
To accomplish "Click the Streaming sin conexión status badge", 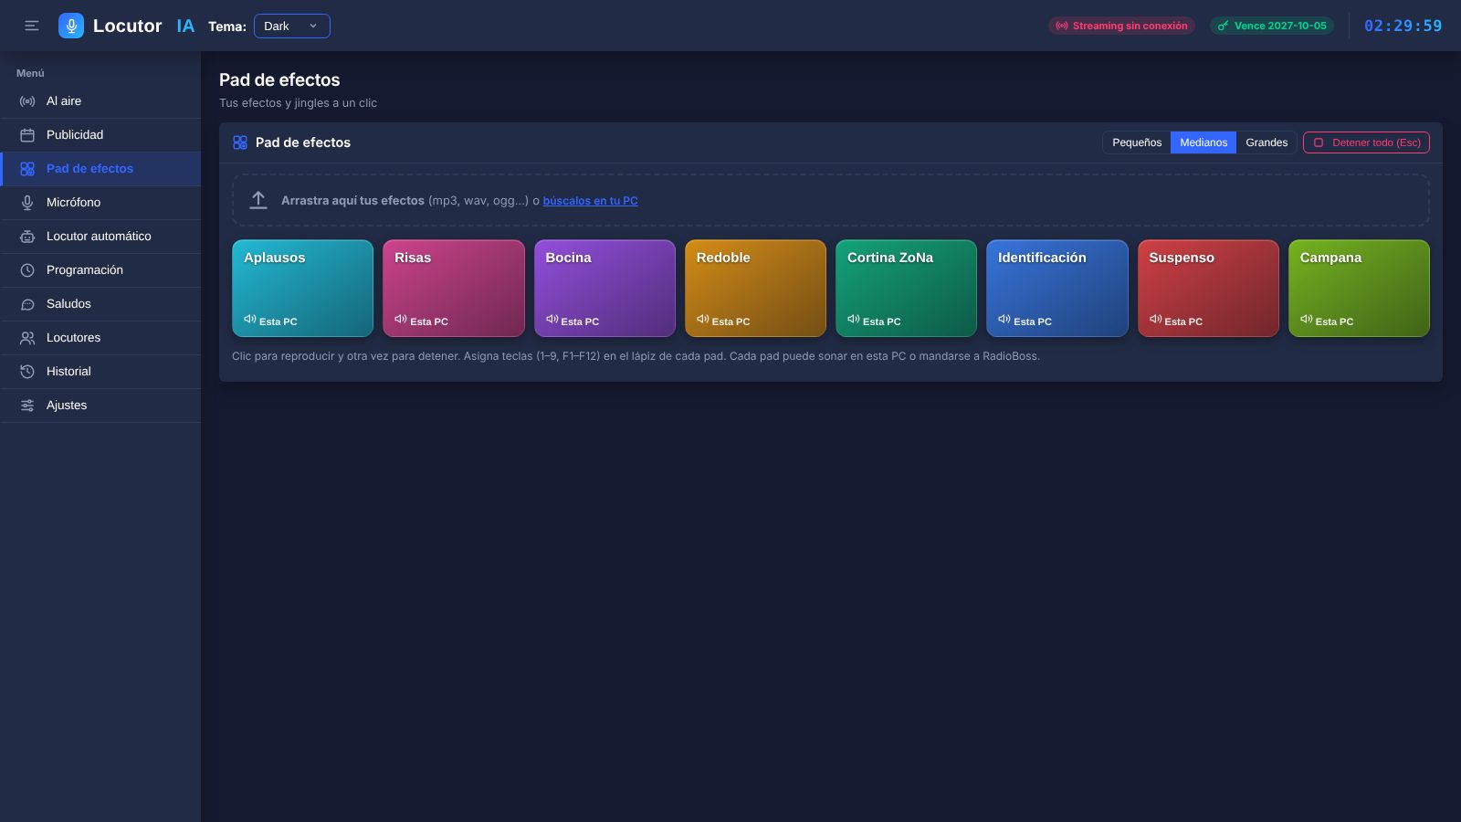I will tap(1121, 26).
